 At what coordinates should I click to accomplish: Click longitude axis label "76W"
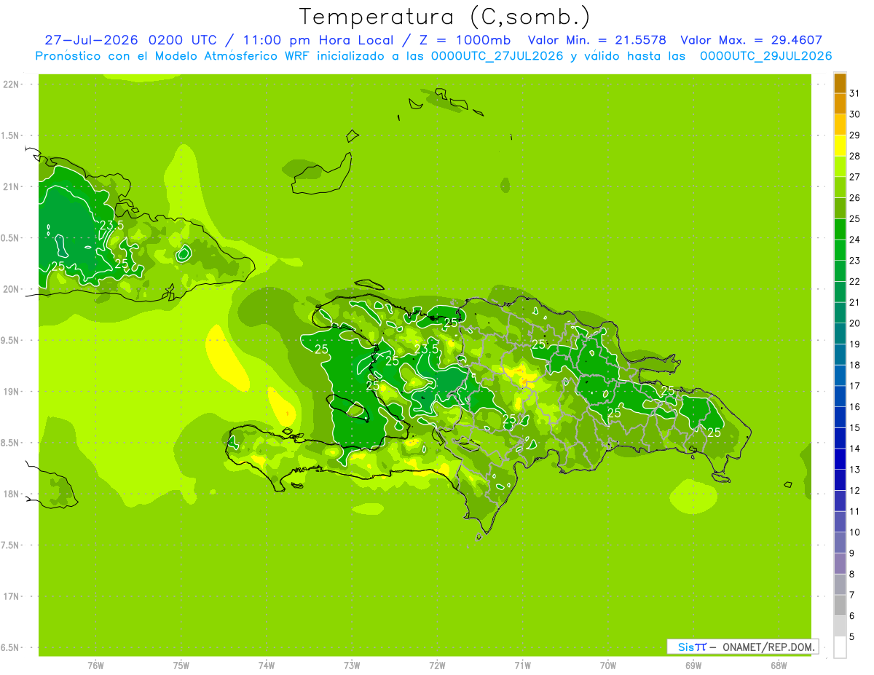point(95,665)
